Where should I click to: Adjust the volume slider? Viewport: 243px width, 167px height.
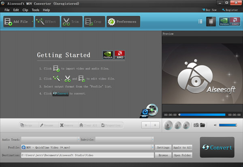click(229, 125)
